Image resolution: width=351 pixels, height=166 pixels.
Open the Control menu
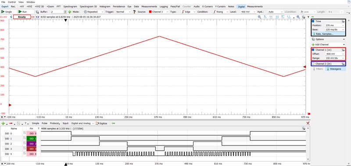point(12,2)
